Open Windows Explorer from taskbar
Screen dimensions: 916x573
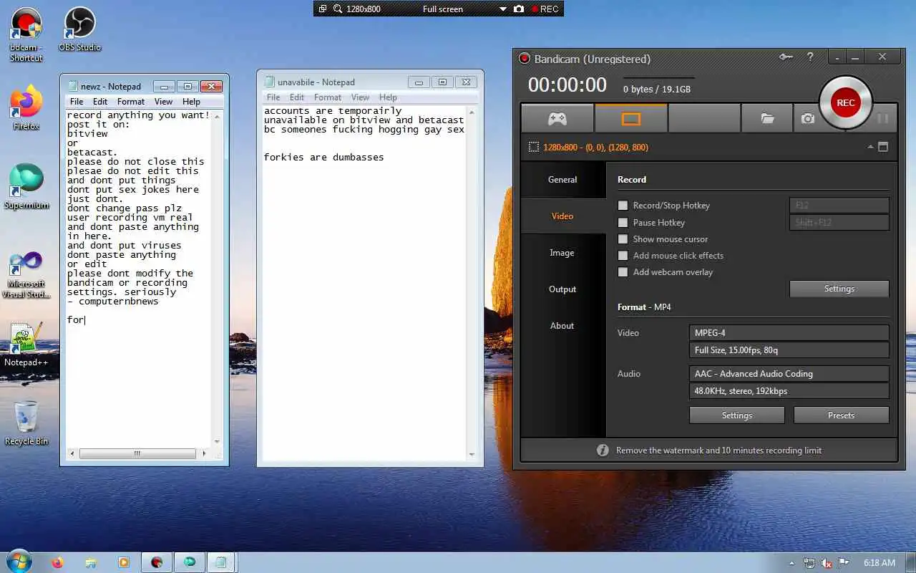pos(91,562)
